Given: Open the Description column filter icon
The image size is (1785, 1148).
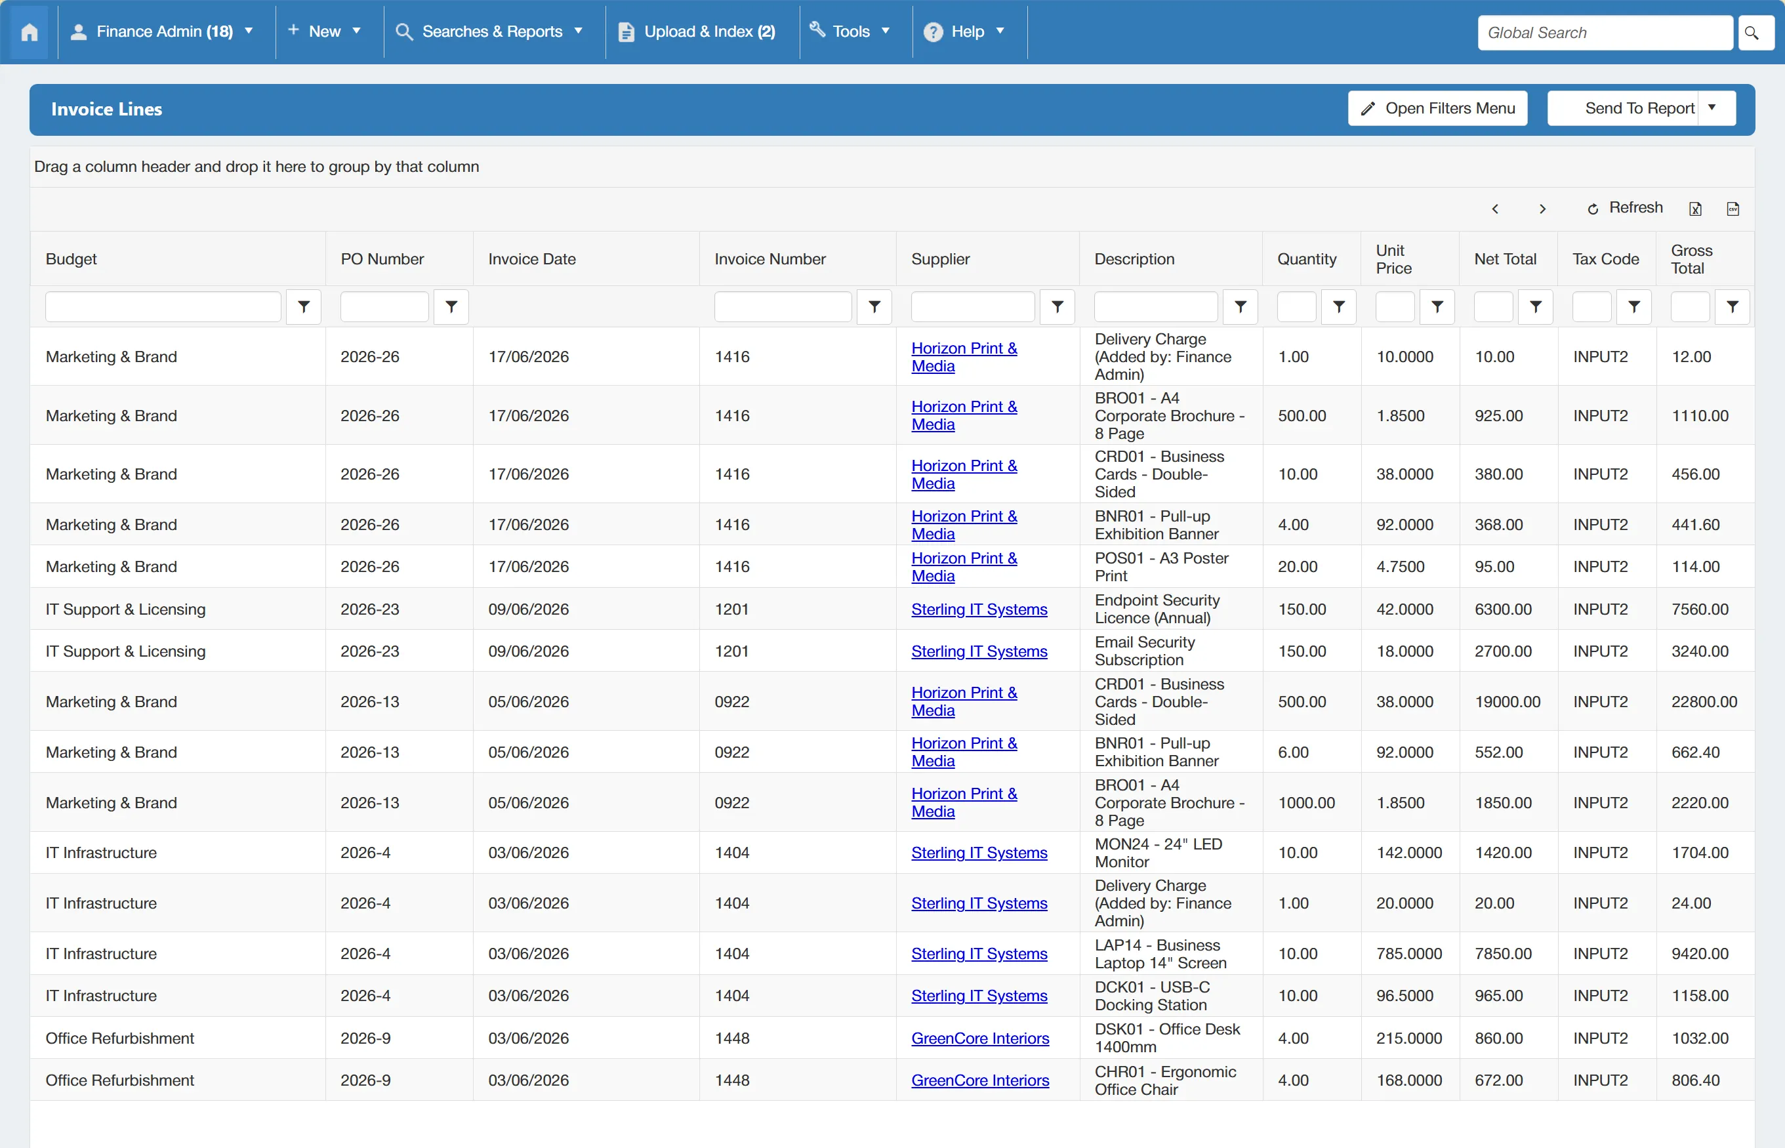Looking at the screenshot, I should click(1240, 306).
